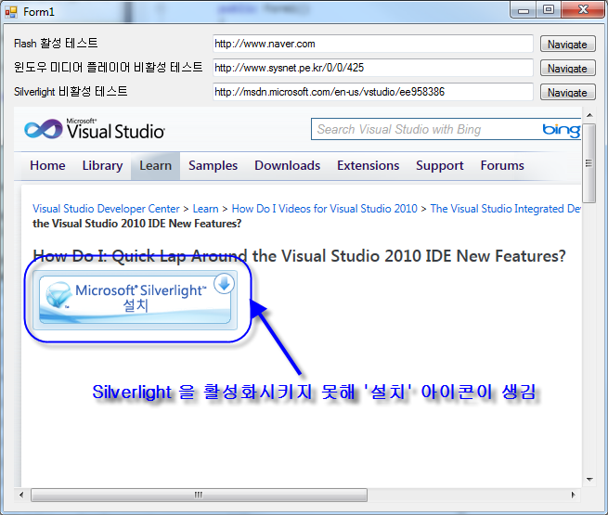Select the Support tab

point(439,165)
